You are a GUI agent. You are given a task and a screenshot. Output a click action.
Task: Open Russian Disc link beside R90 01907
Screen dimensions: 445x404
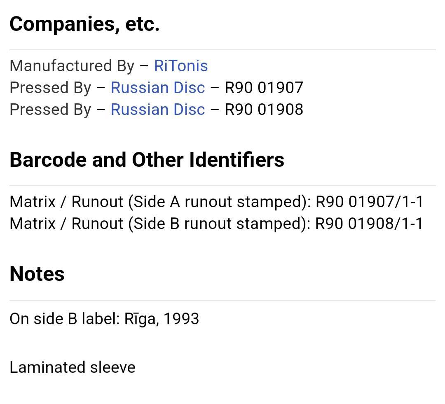[158, 87]
